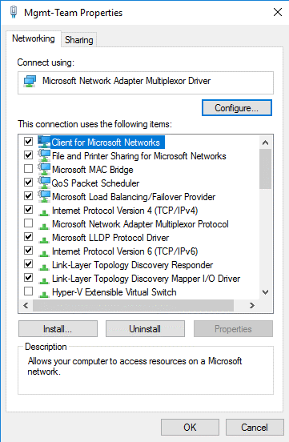Click the horizontal scroll-right arrow
This screenshot has width=289, height=442.
click(252, 305)
